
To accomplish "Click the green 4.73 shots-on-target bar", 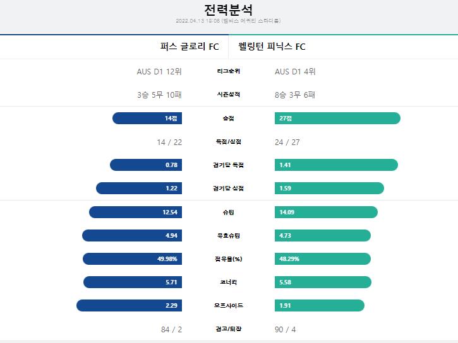I will click(x=322, y=235).
